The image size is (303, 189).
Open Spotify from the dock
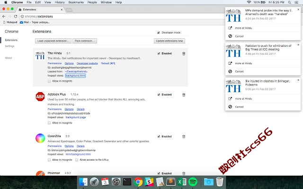[x=193, y=181]
